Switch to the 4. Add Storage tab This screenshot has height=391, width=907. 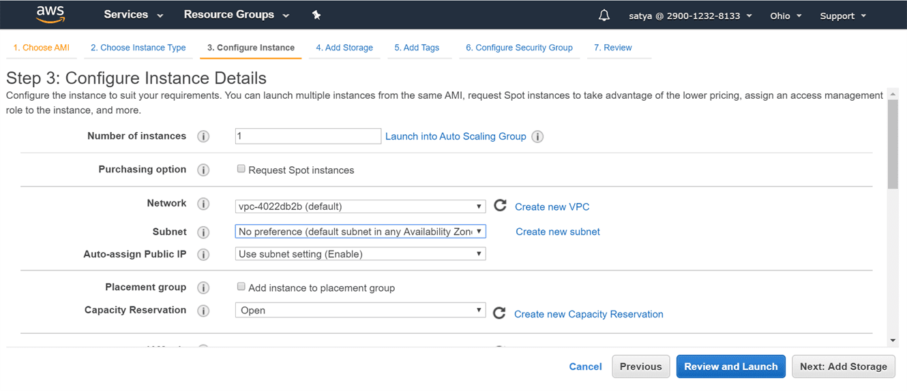(x=344, y=48)
